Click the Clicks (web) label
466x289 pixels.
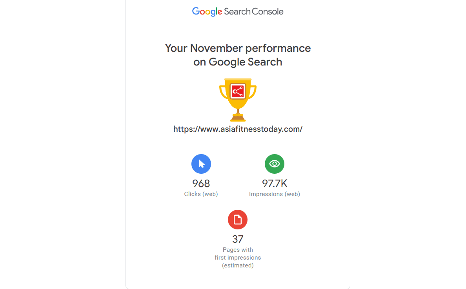[x=201, y=194]
